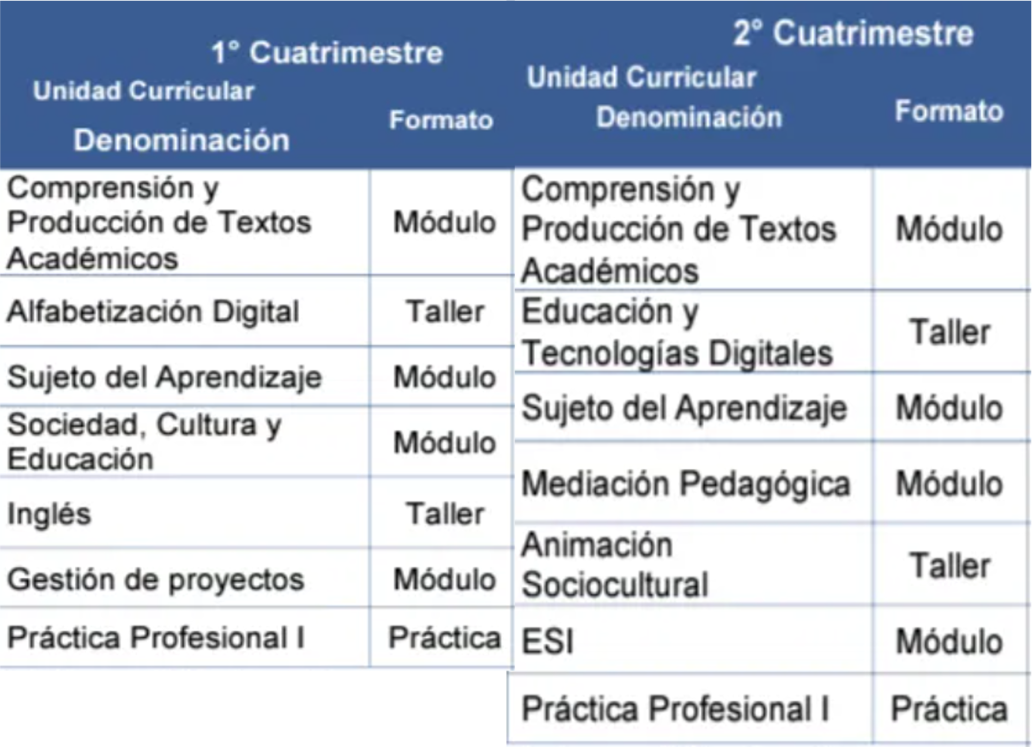Click the "Animación Sociocultural" cell
The image size is (1035, 749).
click(614, 564)
